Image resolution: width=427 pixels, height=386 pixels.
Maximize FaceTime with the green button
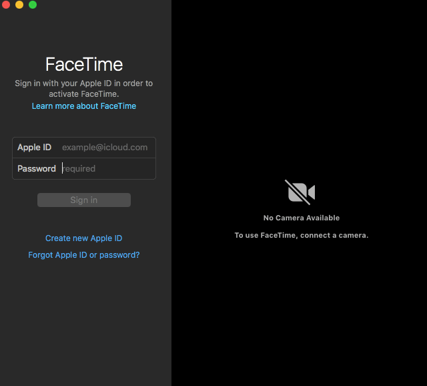[33, 5]
